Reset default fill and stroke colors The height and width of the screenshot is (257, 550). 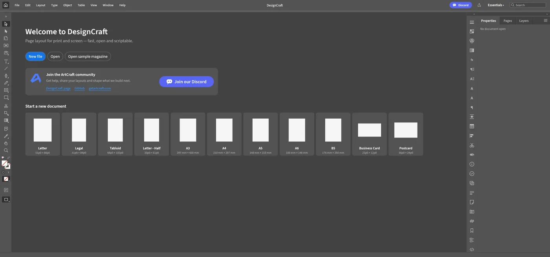3,158
